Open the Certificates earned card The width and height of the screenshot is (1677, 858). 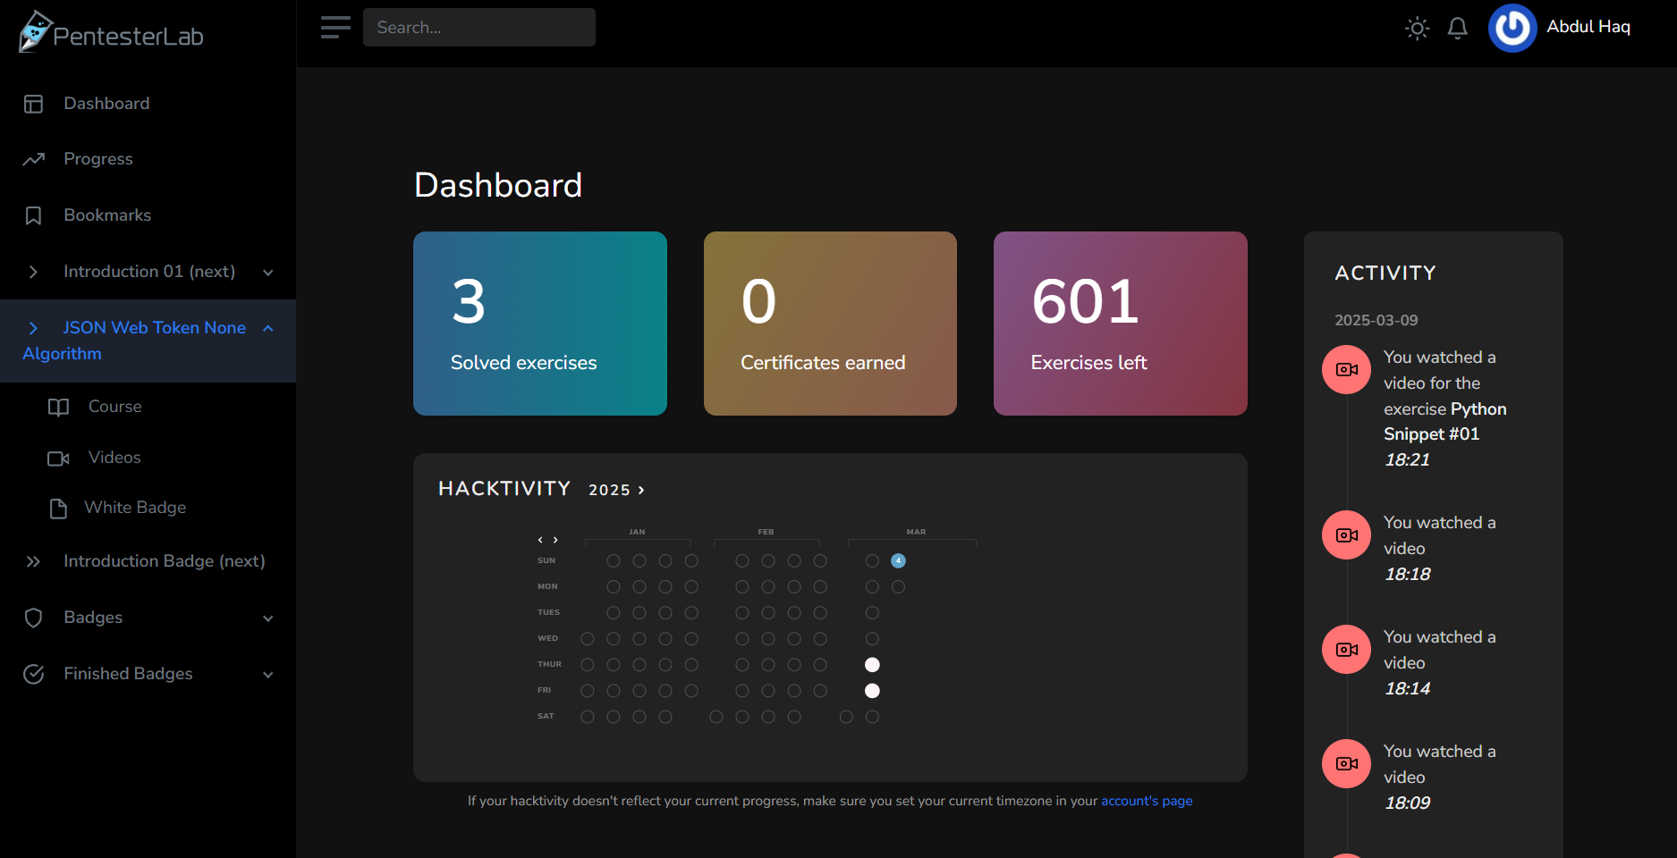830,324
